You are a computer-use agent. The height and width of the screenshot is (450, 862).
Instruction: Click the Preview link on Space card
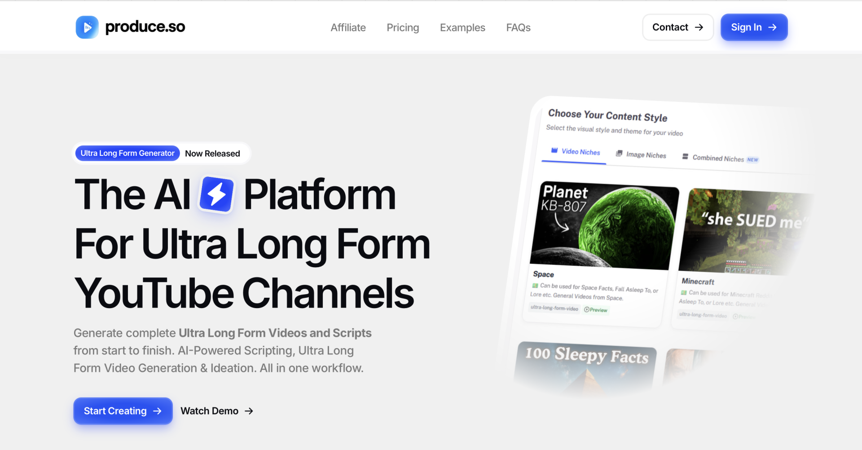pos(596,310)
